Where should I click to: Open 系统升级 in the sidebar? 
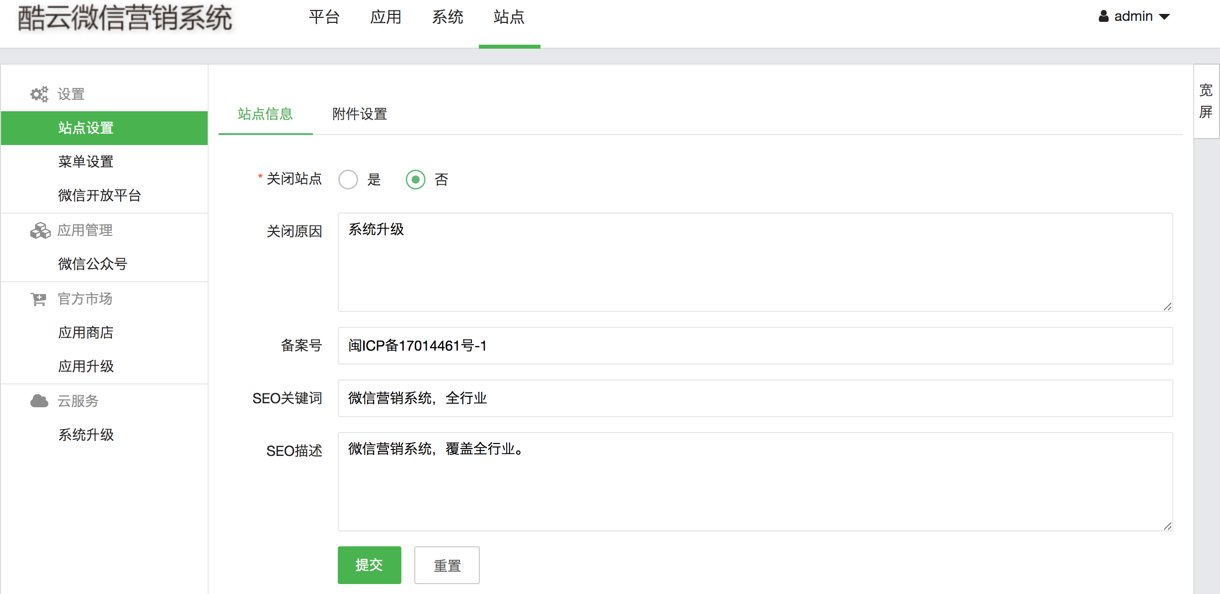click(104, 435)
